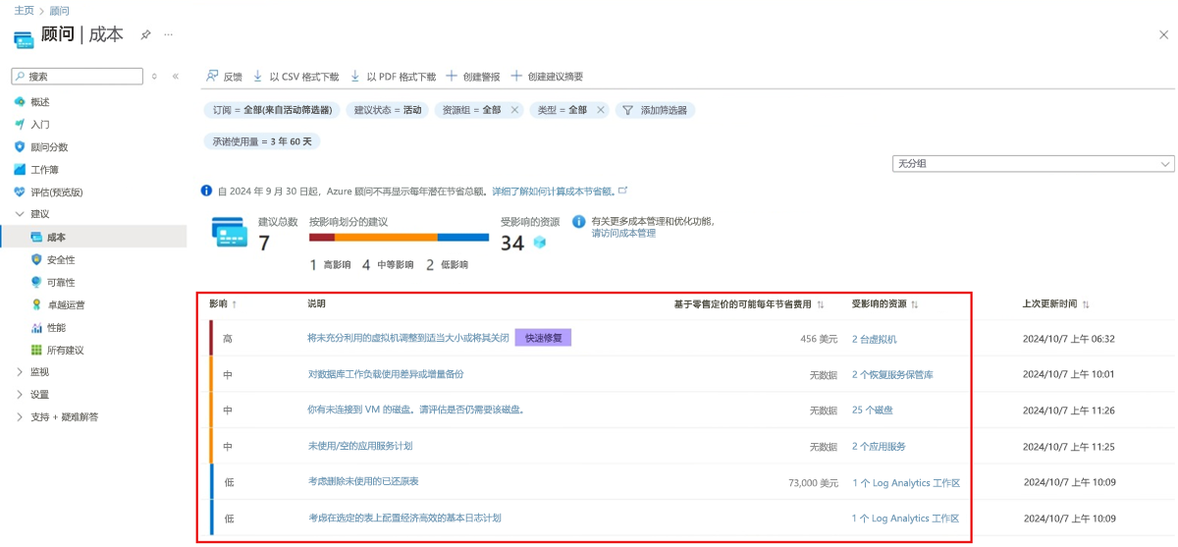Screen dimensions: 1178x547
Task: Close the Advisor blade with X
Action: (1163, 34)
